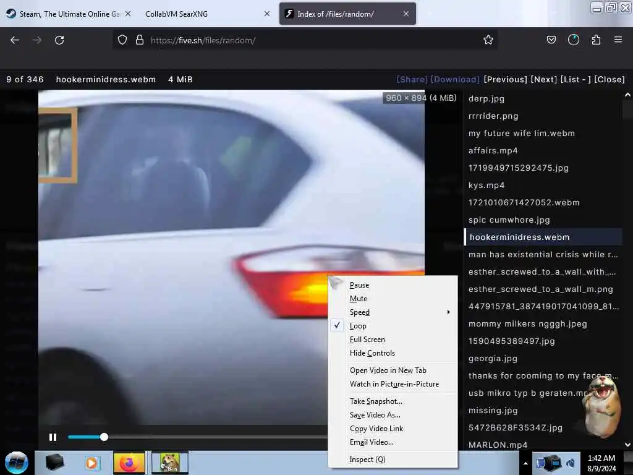
Task: Click the [Share] link
Action: click(x=412, y=79)
